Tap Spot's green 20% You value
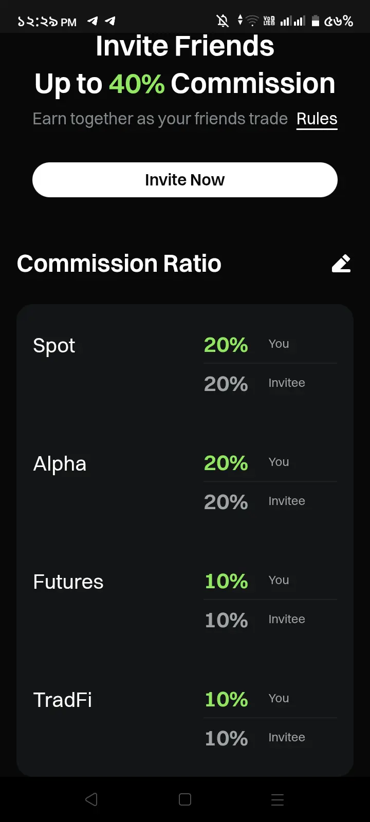 click(226, 345)
